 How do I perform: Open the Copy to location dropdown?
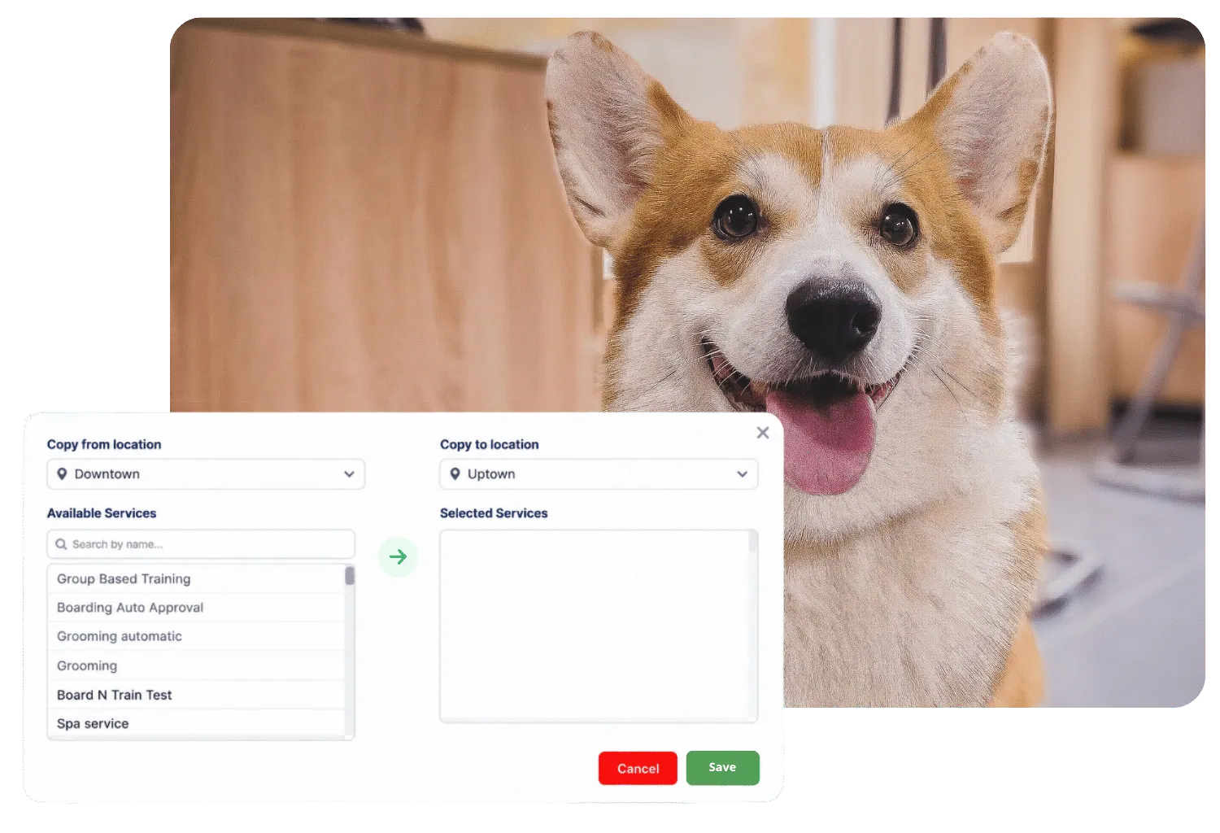(599, 474)
